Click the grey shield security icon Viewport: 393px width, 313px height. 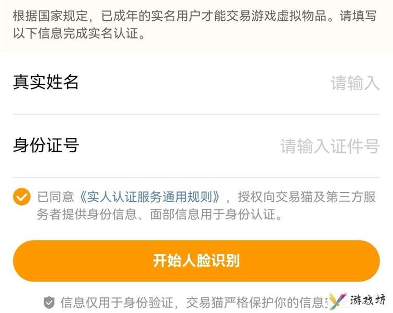[x=49, y=303]
